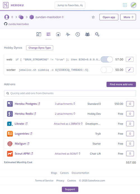Viewport: 140px width, 194px height.
Task: Click the pipeline cube icon in breadcrumb
Action: [x=21, y=17]
